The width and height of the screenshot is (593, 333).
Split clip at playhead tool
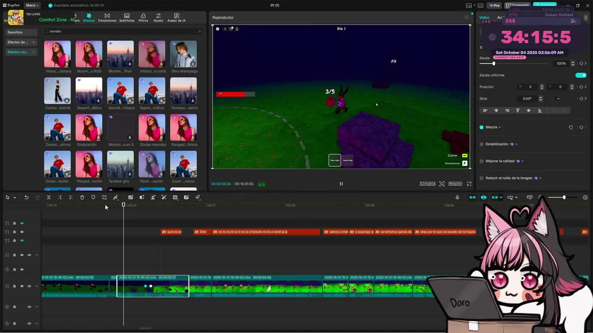pyautogui.click(x=49, y=197)
